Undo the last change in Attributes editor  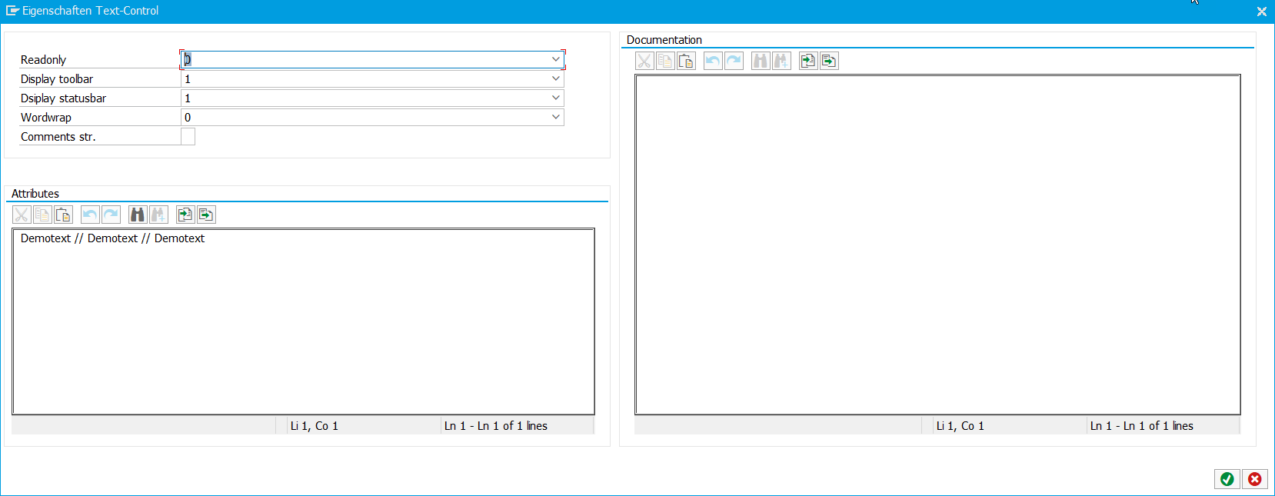pyautogui.click(x=90, y=215)
